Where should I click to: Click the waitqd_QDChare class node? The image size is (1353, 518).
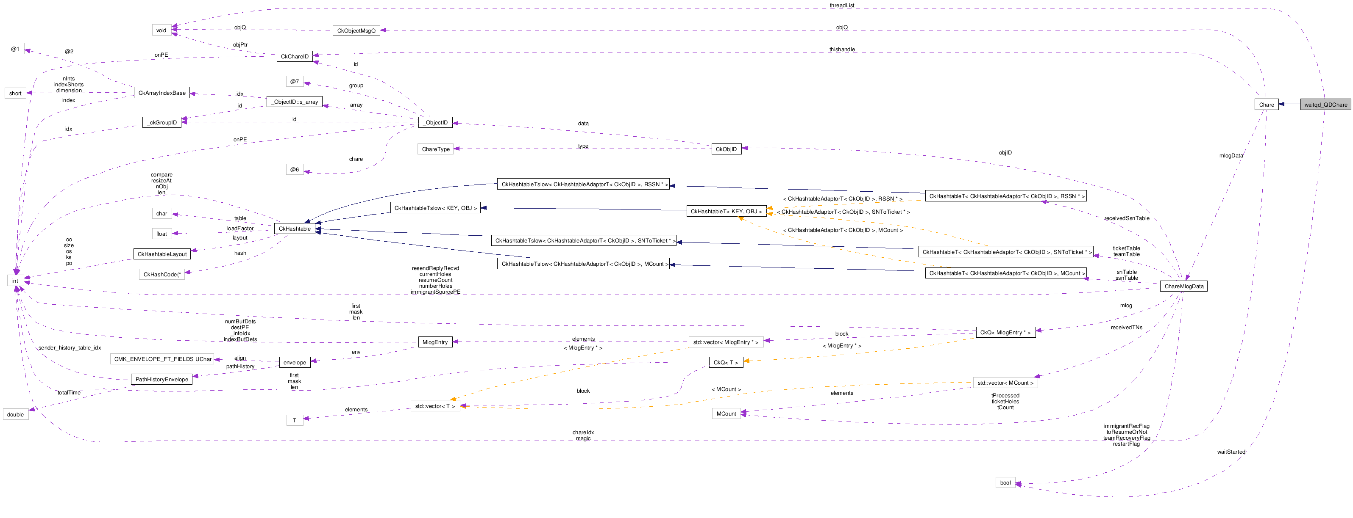(x=1325, y=105)
